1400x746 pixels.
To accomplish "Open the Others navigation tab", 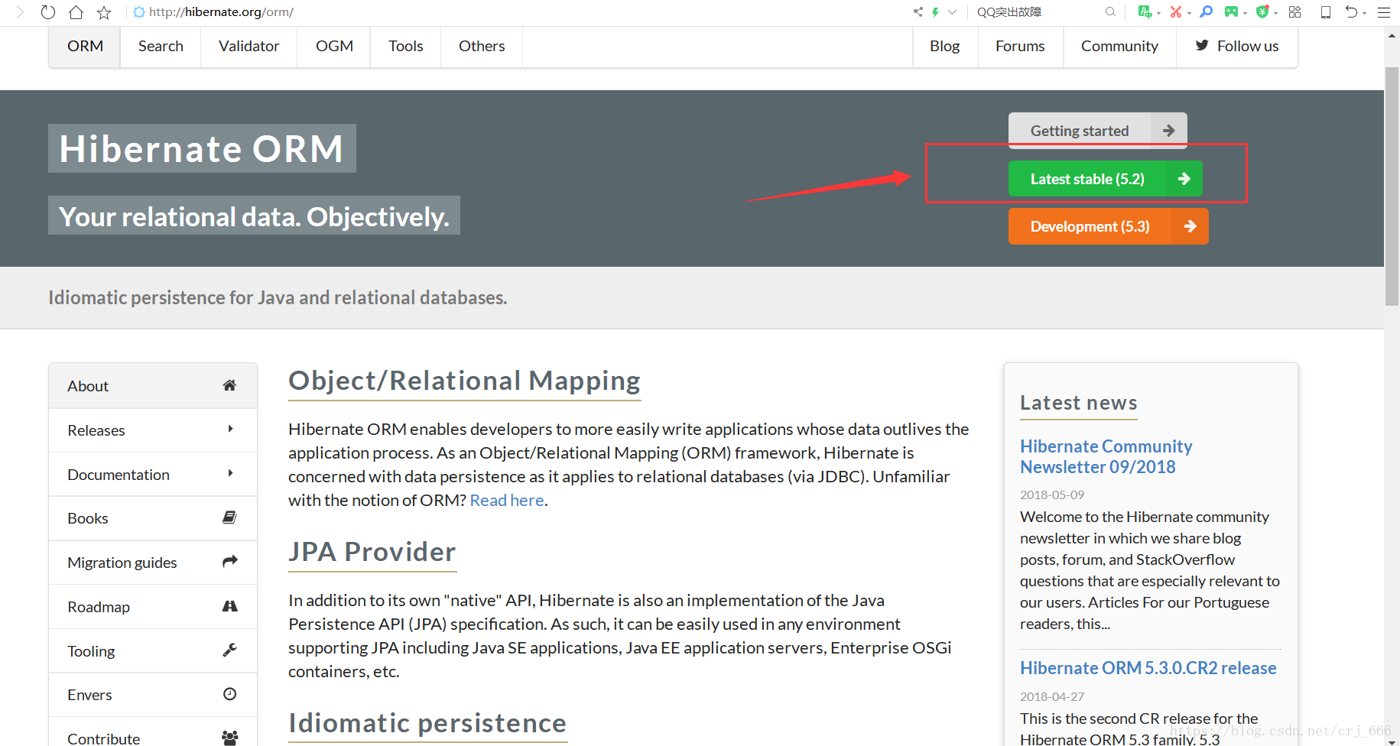I will 482,46.
